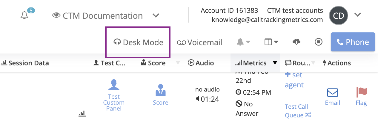Click the CD user avatar
Image resolution: width=378 pixels, height=126 pixels.
point(339,15)
